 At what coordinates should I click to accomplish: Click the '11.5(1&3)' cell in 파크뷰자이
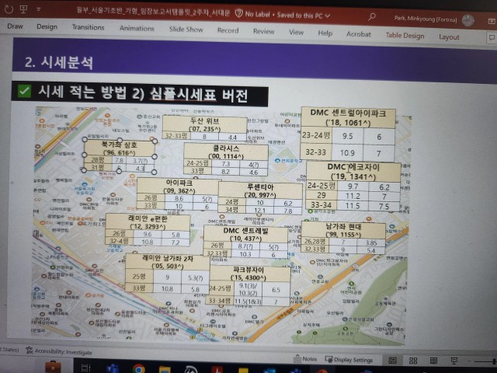248,302
